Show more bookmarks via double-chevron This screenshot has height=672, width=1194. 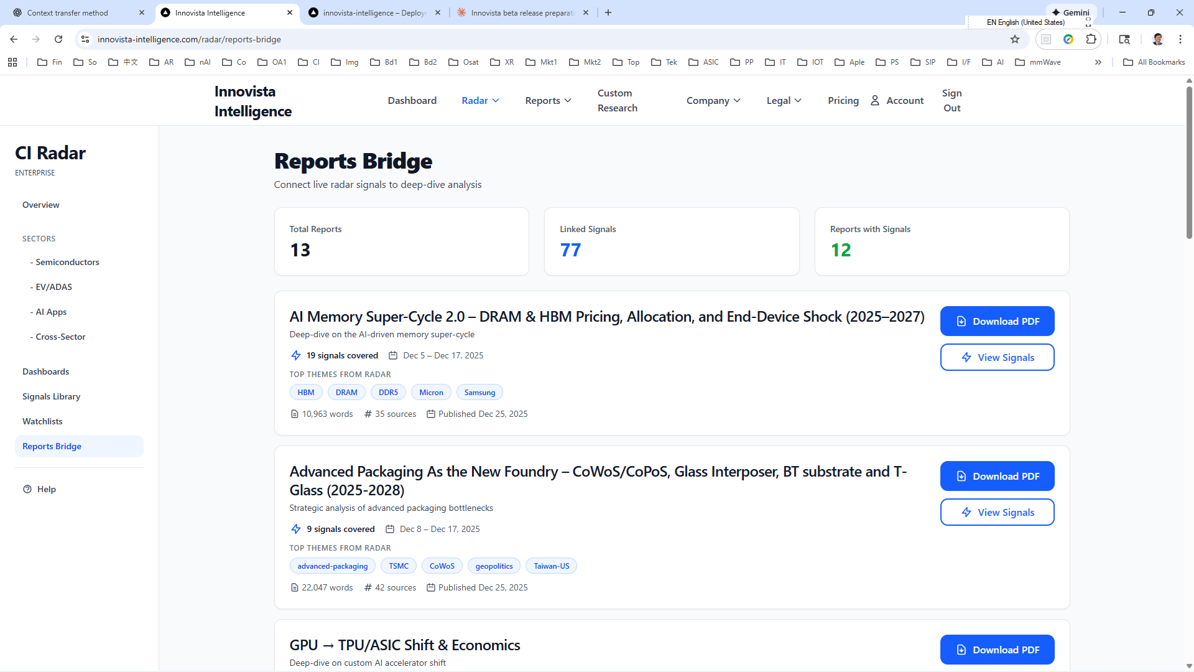(1098, 62)
